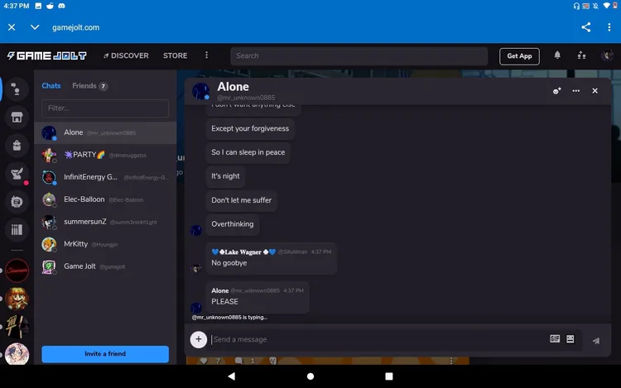Open the navbar more options menu

206,55
